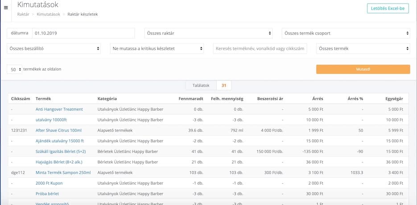This screenshot has width=417, height=205.
Task: Select the Árrés % column header
Action: tap(355, 99)
